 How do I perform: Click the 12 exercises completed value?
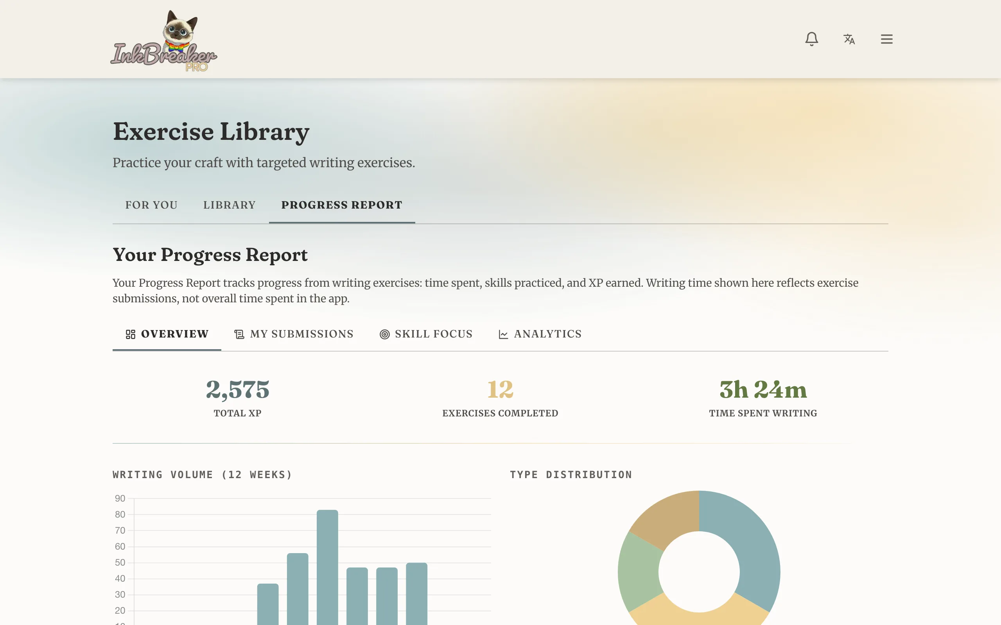[500, 389]
